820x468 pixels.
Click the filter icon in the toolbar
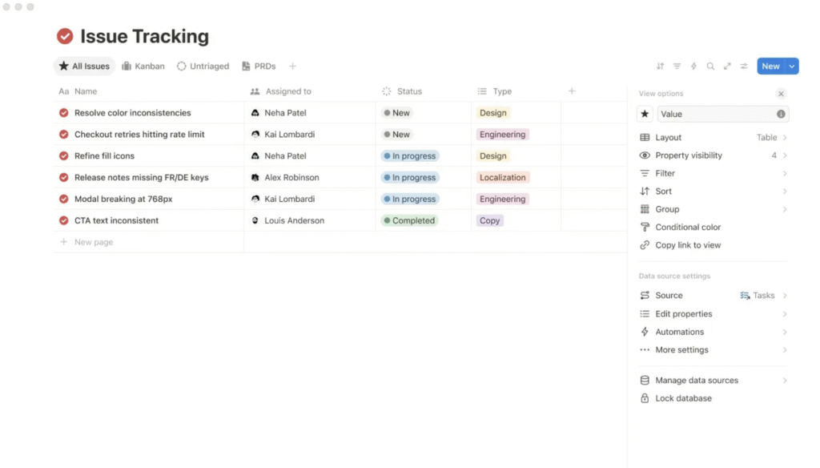[x=677, y=67]
